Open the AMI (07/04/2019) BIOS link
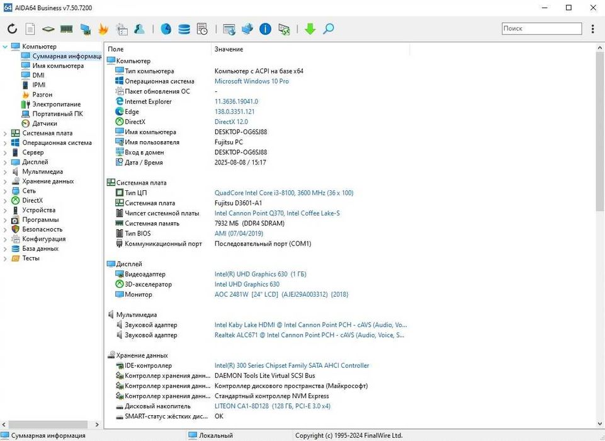This screenshot has width=605, height=441. pyautogui.click(x=239, y=234)
